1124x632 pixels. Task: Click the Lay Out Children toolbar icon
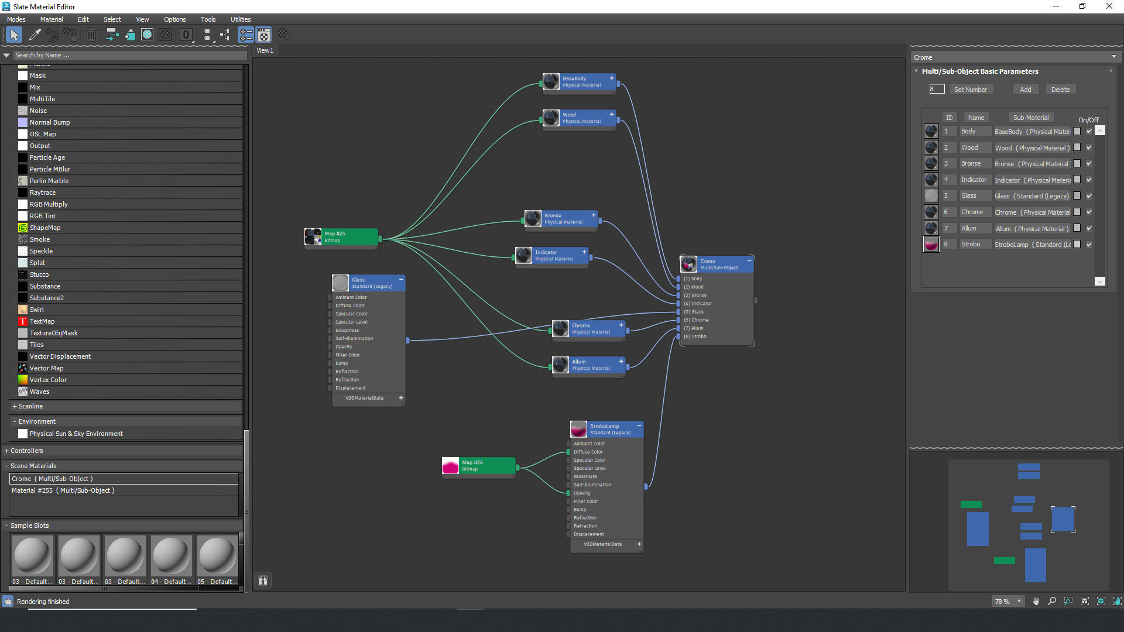(x=225, y=35)
